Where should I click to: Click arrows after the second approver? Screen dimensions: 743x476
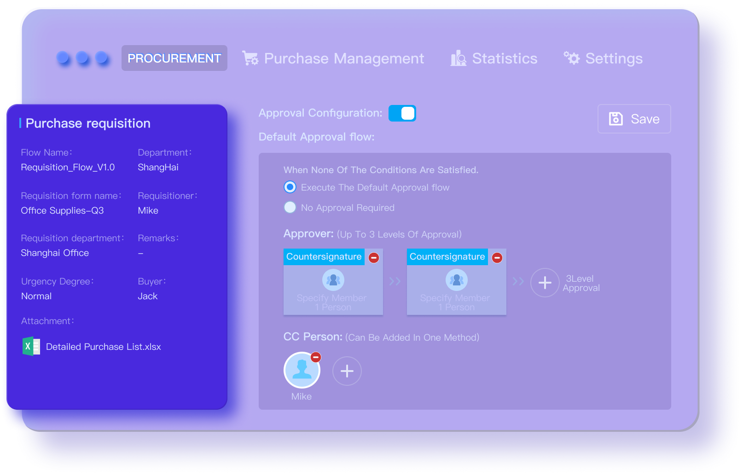(x=518, y=281)
